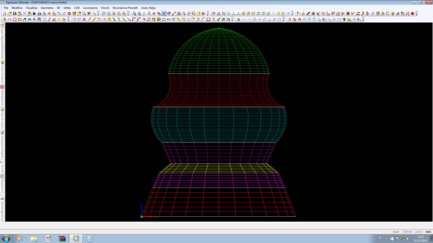Viewport: 433px width, 243px height.
Task: Toggle AUTO mode in status bar
Action: pyautogui.click(x=418, y=232)
